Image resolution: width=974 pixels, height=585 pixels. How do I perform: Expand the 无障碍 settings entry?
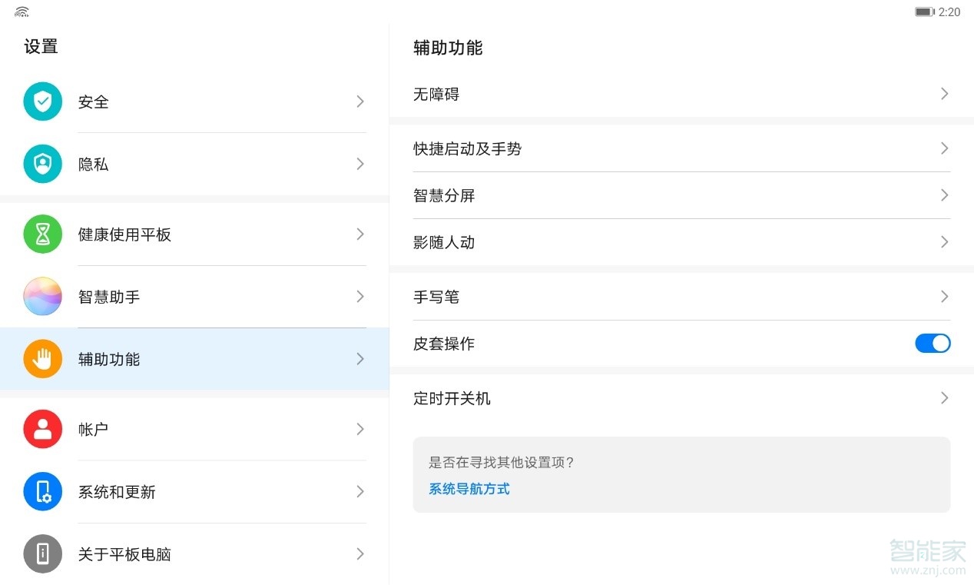pos(679,94)
